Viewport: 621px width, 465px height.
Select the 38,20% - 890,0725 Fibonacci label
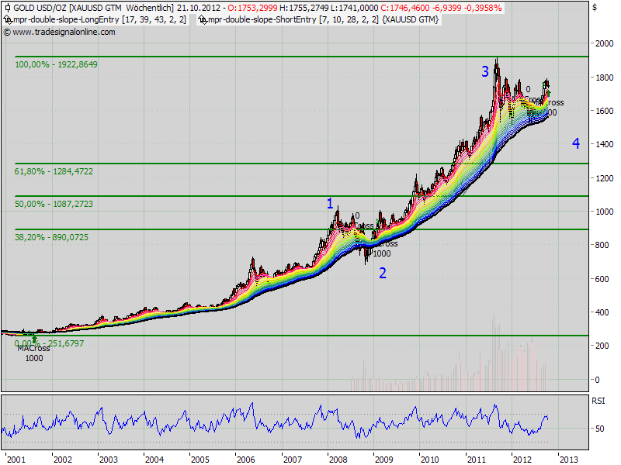click(51, 237)
